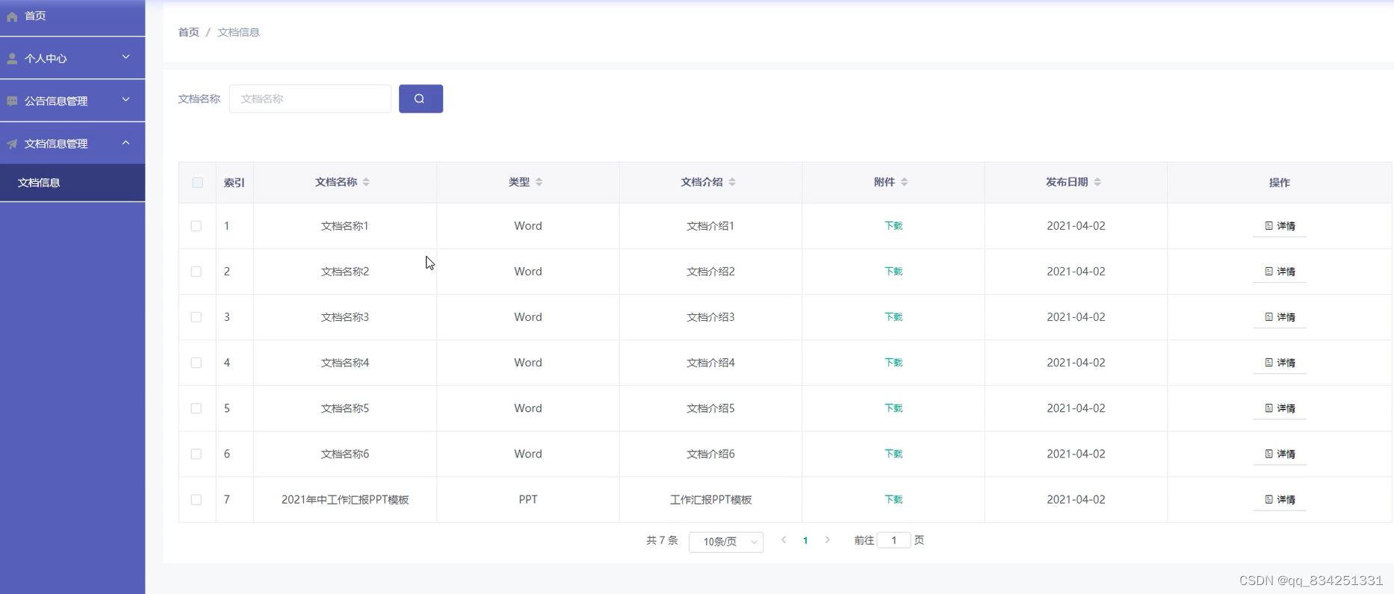Screen dimensions: 1394x594
Task: Click the search magnifier button
Action: pos(421,99)
